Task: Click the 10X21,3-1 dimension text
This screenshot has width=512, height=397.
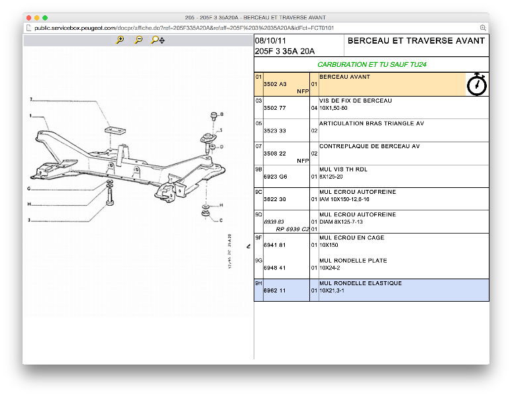Action: tap(331, 290)
